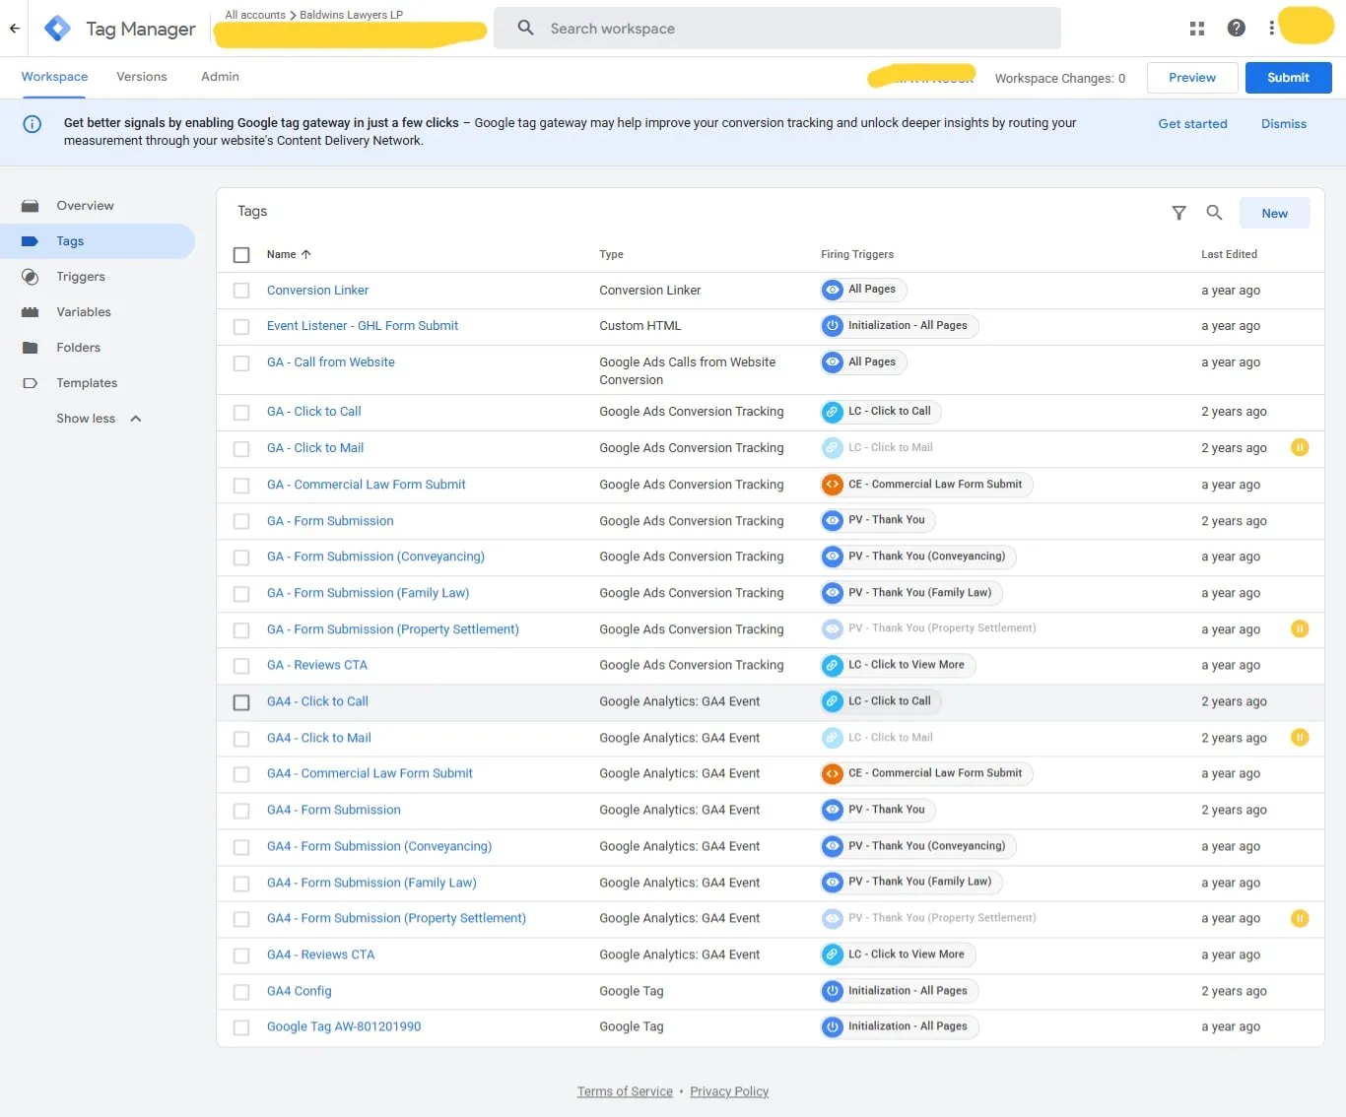The image size is (1346, 1117).
Task: Sort tags by Name column header
Action: coord(289,254)
